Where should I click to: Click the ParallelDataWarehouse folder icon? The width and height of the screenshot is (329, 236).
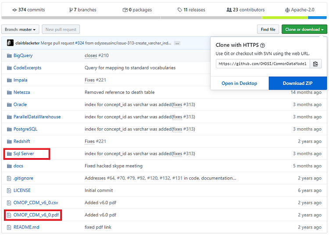tap(9, 117)
